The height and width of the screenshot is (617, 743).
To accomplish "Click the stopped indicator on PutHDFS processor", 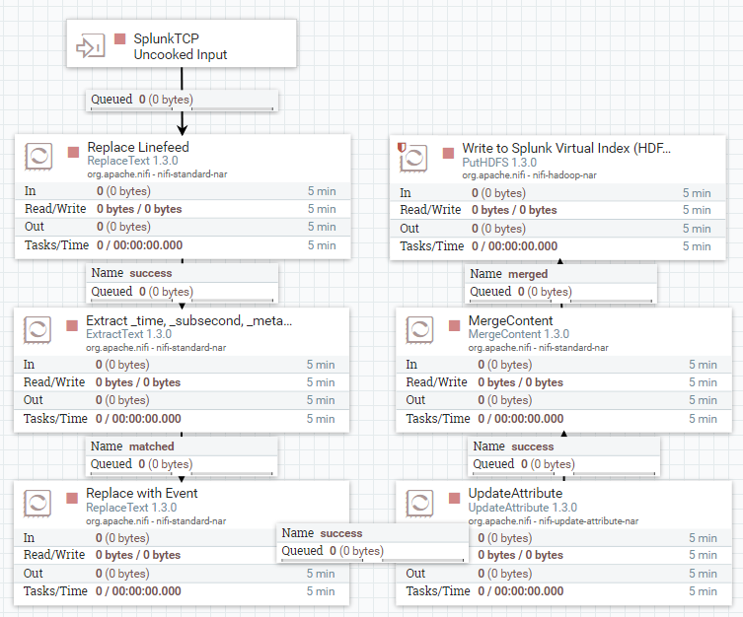I will click(x=448, y=153).
